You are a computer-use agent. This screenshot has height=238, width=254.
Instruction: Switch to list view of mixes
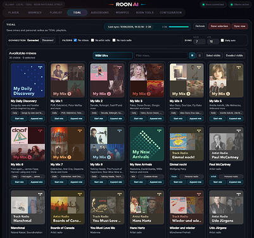click(200, 55)
